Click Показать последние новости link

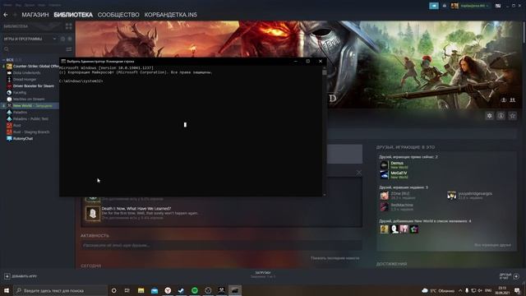pyautogui.click(x=335, y=258)
